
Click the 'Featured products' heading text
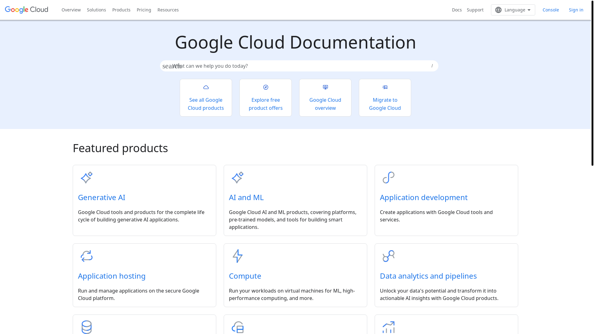120,148
